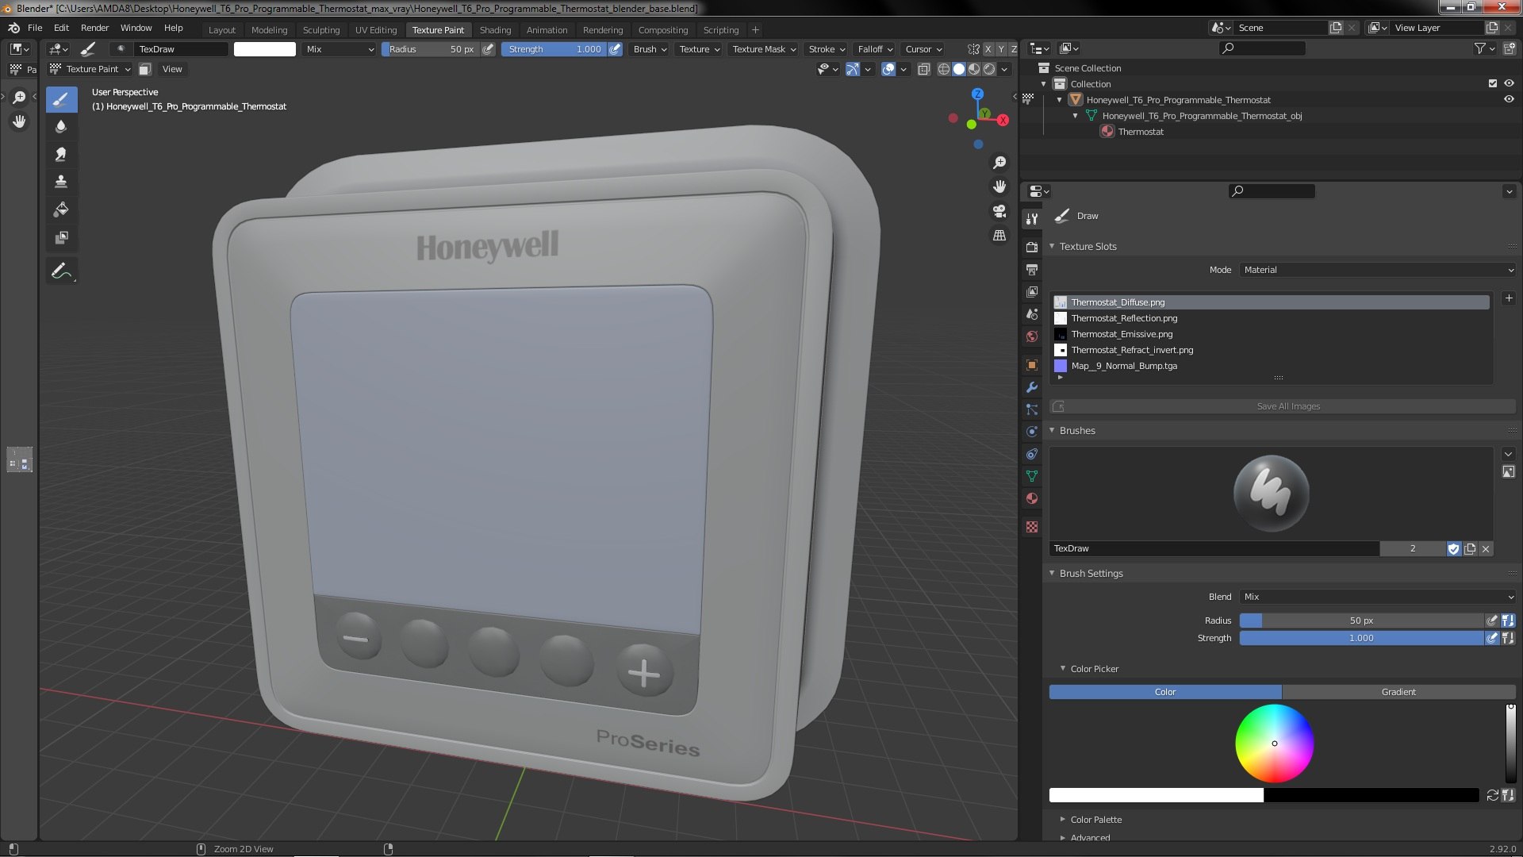
Task: Click the viewport zoom magnifier gizmo
Action: (999, 163)
